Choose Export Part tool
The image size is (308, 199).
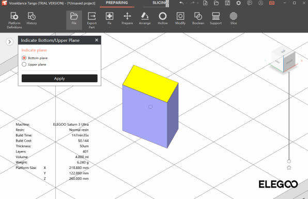pos(92,20)
